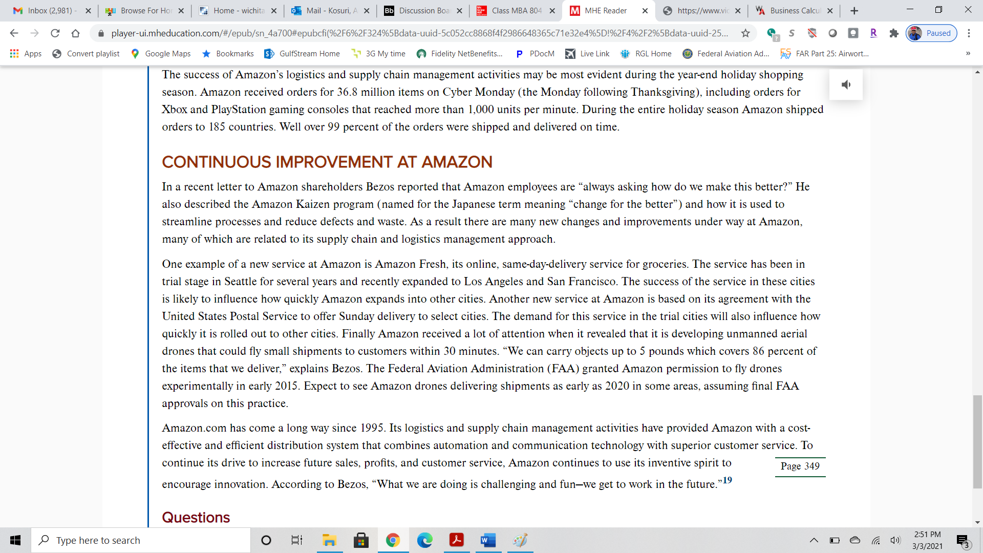This screenshot has width=983, height=553.
Task: Open footnote 19 reference link
Action: tap(727, 480)
